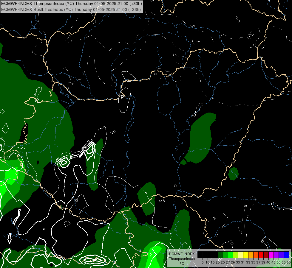Choose the purple 45–50 legend swatch
This screenshot has width=292, height=268.
(x=276, y=255)
